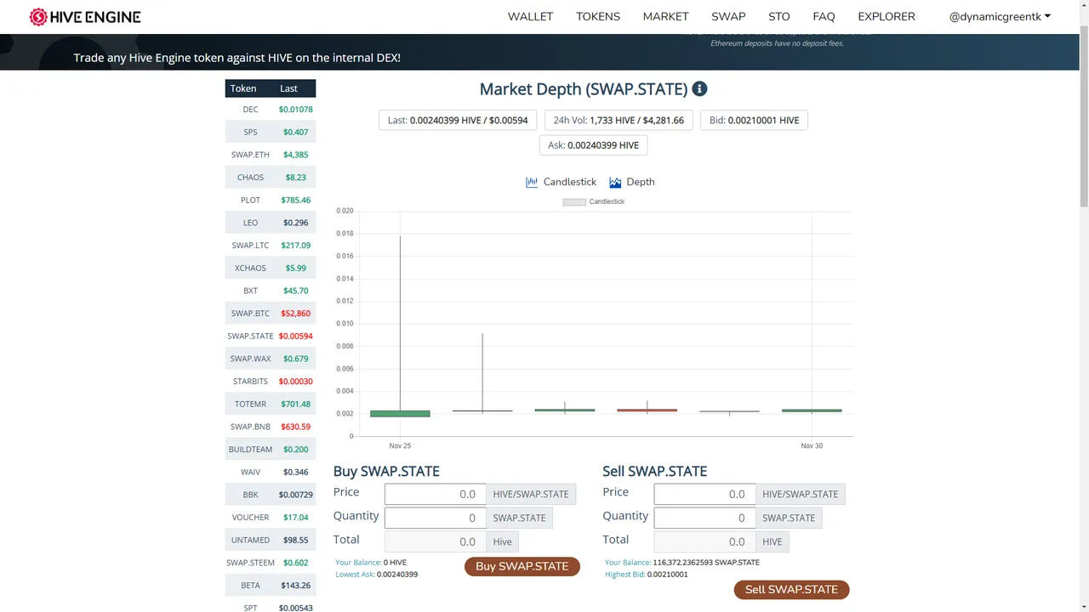The width and height of the screenshot is (1089, 612).
Task: Click the Sell Total field
Action: point(704,541)
